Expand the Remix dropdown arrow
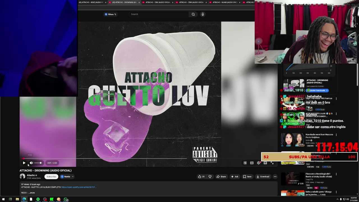The width and height of the screenshot is (359, 202). coord(73,176)
